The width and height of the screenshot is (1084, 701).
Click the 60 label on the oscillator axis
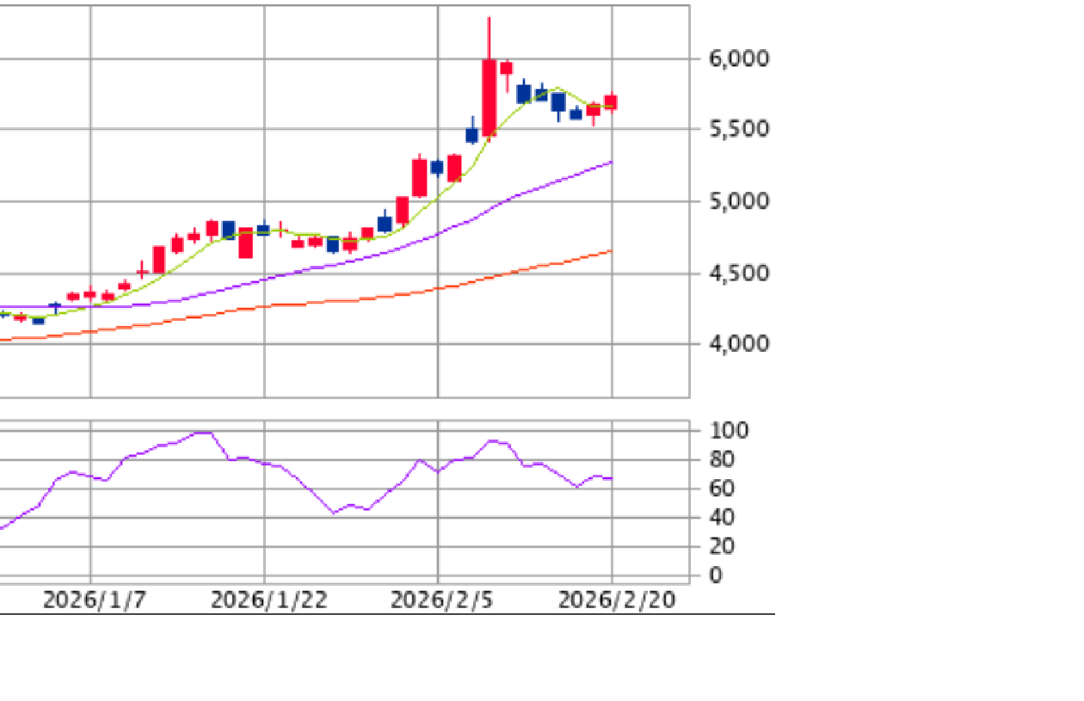coord(723,489)
